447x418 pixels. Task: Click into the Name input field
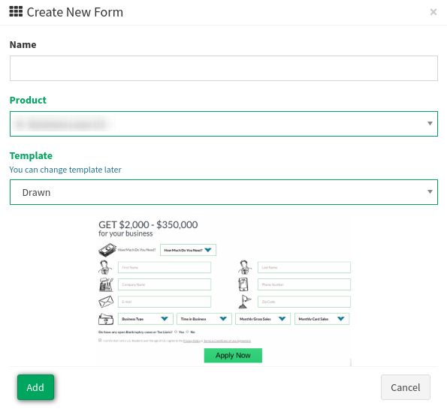pyautogui.click(x=224, y=68)
